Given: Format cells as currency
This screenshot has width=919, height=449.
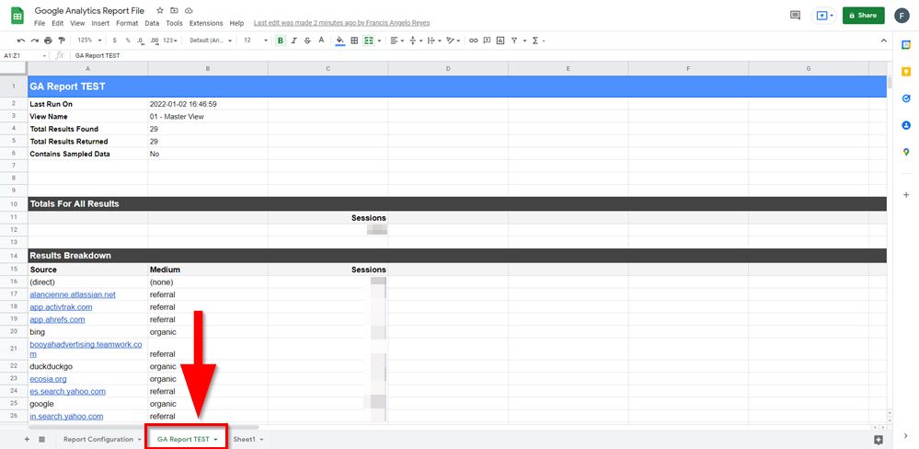Looking at the screenshot, I should pos(114,40).
